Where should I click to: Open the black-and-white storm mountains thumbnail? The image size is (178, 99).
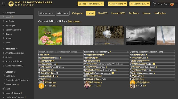(140, 35)
